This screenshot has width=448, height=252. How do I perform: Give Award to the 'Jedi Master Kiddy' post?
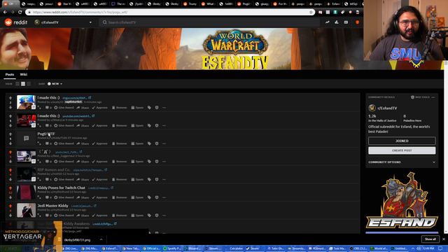(x=64, y=216)
